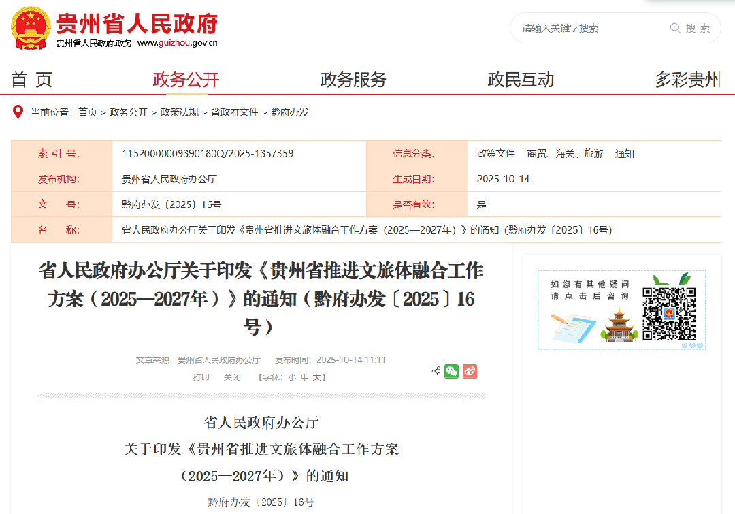Open the share options icon
735x514 pixels.
pyautogui.click(x=436, y=370)
